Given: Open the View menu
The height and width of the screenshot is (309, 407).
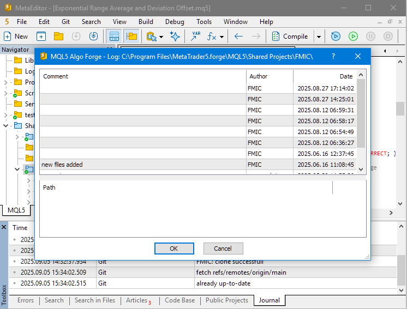Looking at the screenshot, I should [119, 22].
